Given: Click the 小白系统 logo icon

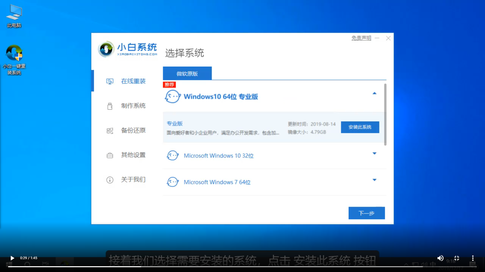Looking at the screenshot, I should pos(106,49).
